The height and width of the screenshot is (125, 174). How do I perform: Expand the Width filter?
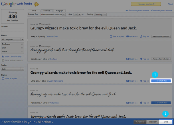[12, 52]
